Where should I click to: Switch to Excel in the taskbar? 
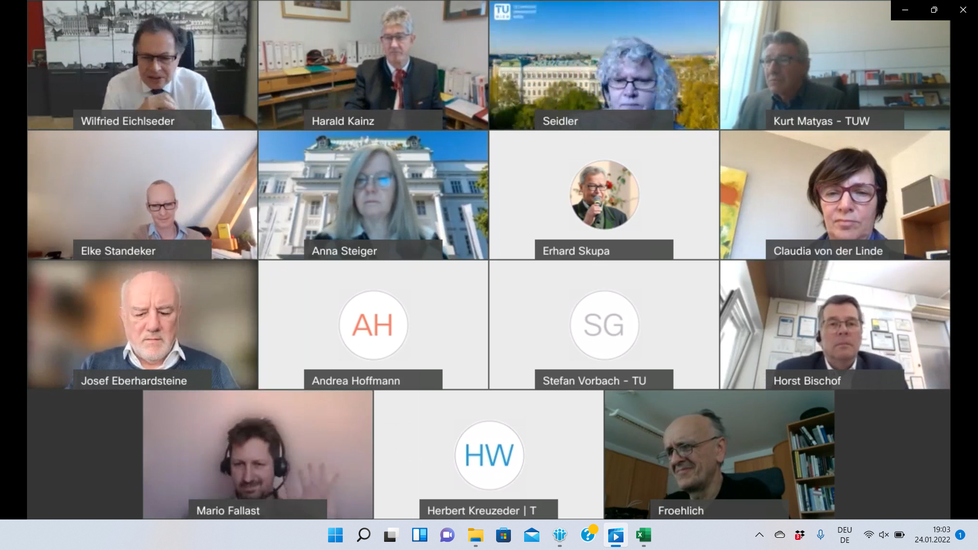[x=643, y=535]
